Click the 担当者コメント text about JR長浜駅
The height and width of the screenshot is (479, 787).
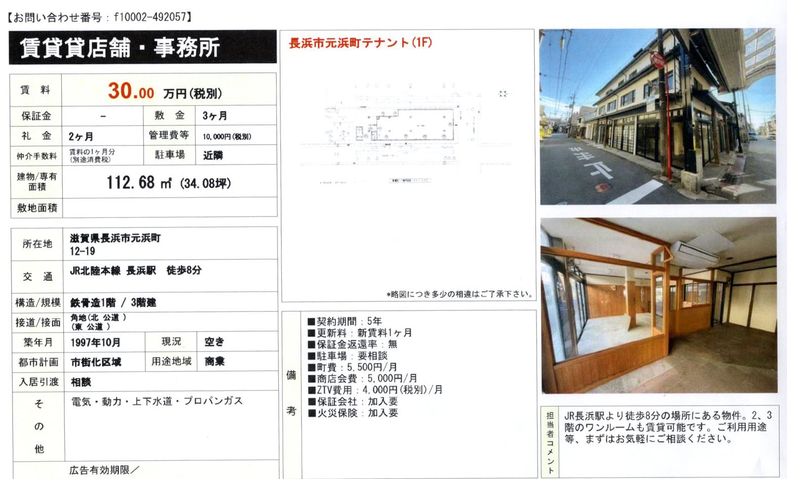pos(667,427)
